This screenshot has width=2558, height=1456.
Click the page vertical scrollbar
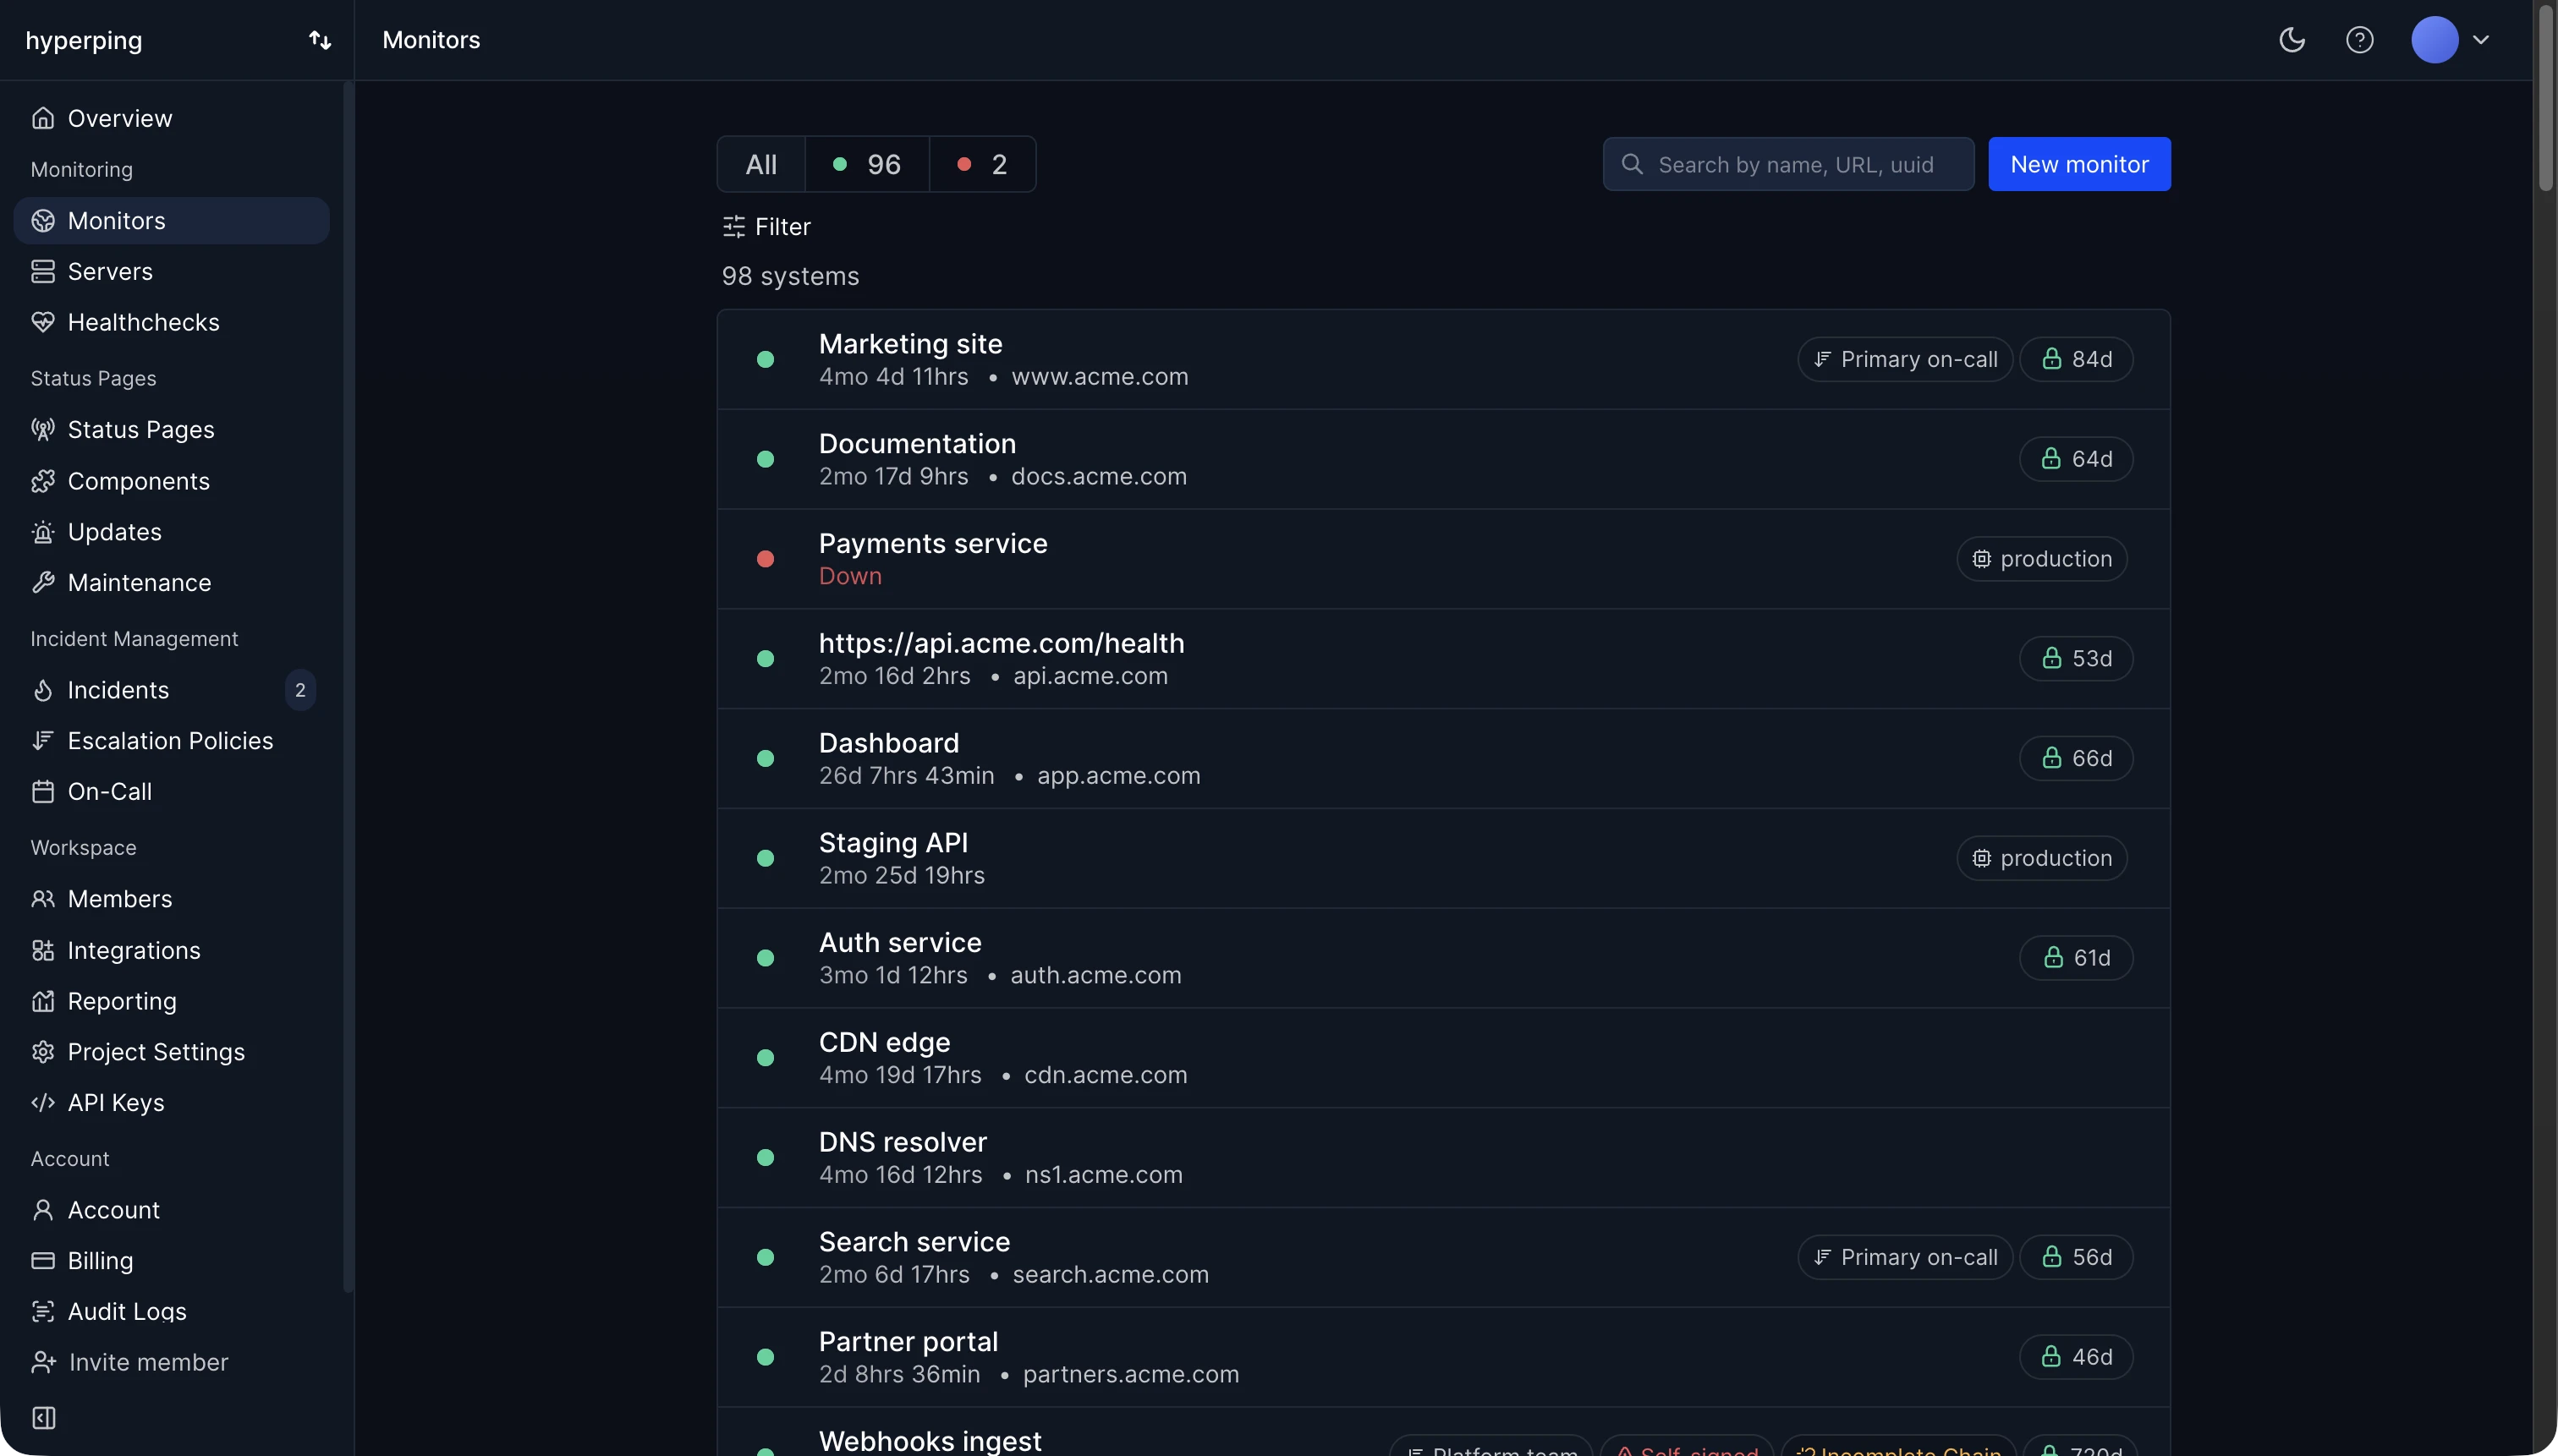point(2546,97)
